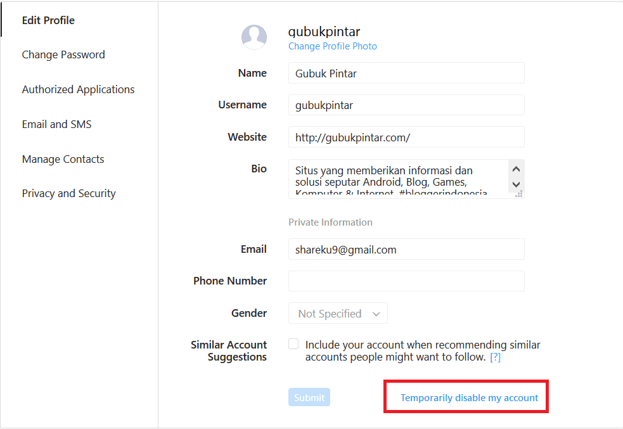The height and width of the screenshot is (429, 623).
Task: Click the Bio textarea resize handle
Action: coord(518,195)
